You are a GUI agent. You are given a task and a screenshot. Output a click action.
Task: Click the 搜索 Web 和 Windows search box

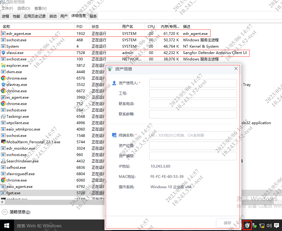click(39, 226)
